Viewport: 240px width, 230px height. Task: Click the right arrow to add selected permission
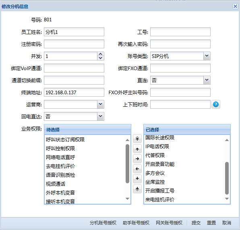point(137,159)
